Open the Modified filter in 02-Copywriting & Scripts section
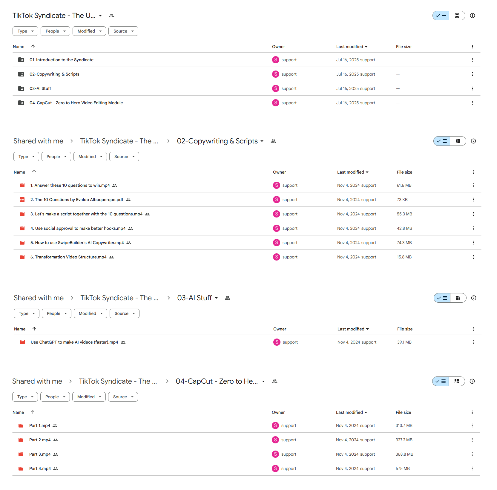Screen dimensions: 497x490 pyautogui.click(x=90, y=157)
